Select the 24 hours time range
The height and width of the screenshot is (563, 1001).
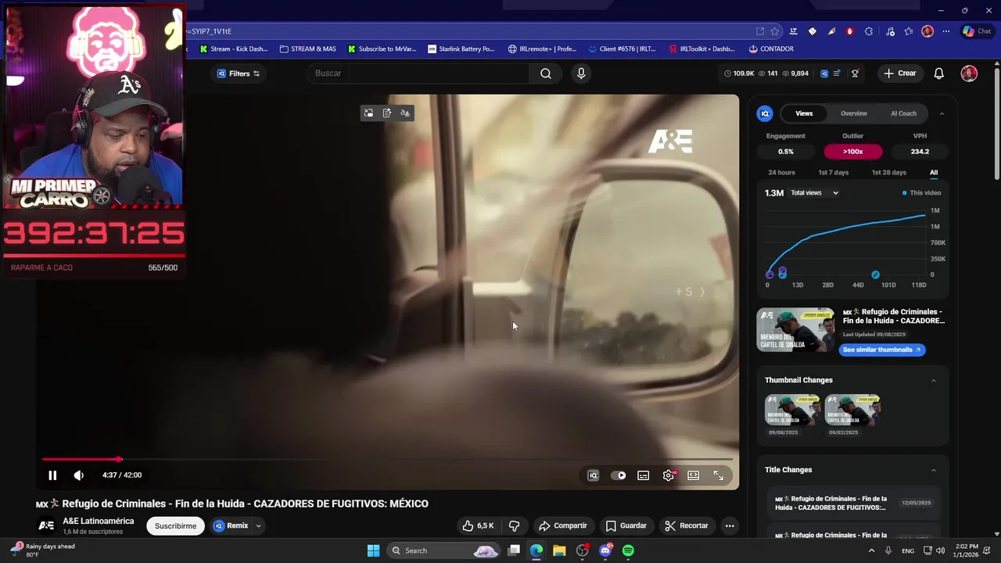[x=781, y=173]
